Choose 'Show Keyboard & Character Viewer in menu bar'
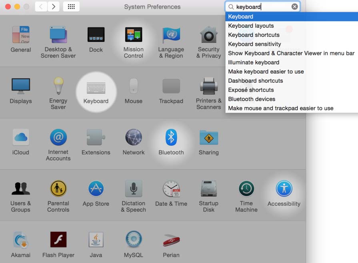Image resolution: width=358 pixels, height=263 pixels. [292, 53]
